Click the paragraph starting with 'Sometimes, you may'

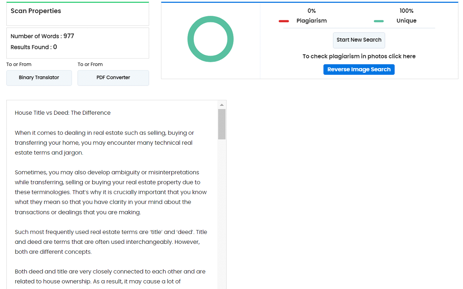(x=111, y=192)
